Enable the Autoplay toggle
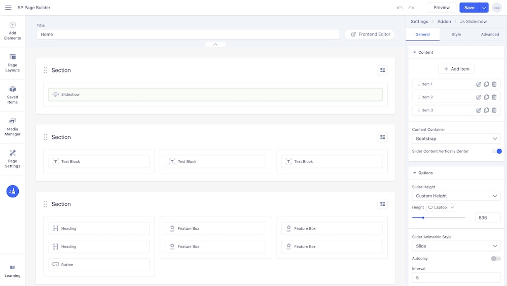Viewport: 507px width, 286px height. (x=495, y=259)
